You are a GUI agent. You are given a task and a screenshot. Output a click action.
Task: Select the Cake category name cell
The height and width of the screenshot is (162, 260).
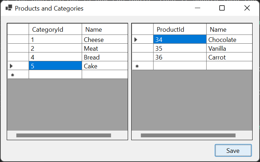click(x=104, y=66)
